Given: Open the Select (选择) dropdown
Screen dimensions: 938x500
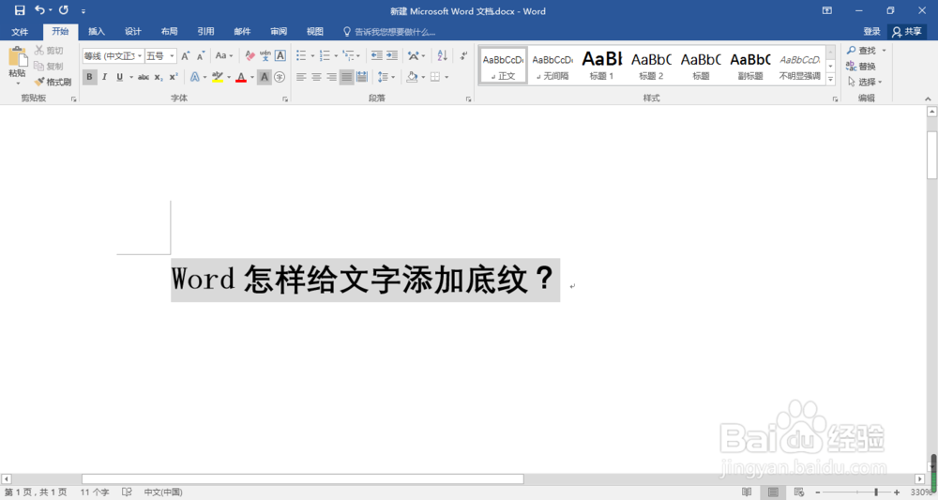Looking at the screenshot, I should point(865,82).
